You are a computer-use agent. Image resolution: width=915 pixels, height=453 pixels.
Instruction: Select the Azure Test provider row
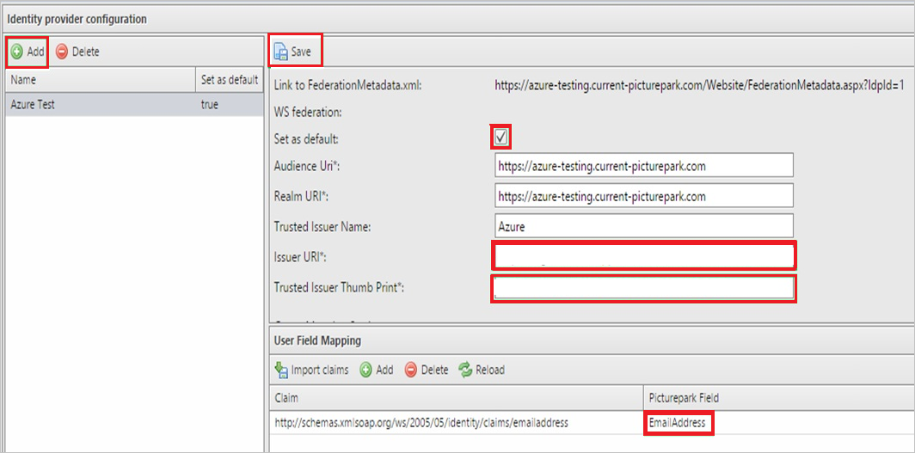click(x=135, y=106)
